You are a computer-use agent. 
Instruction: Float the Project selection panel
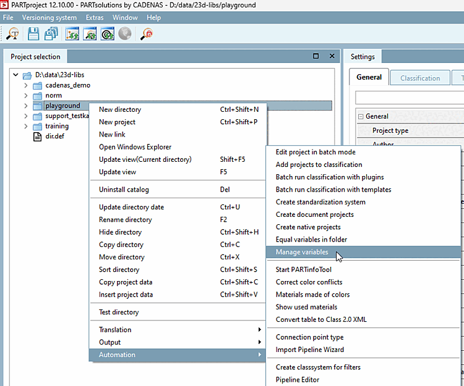[x=316, y=56]
